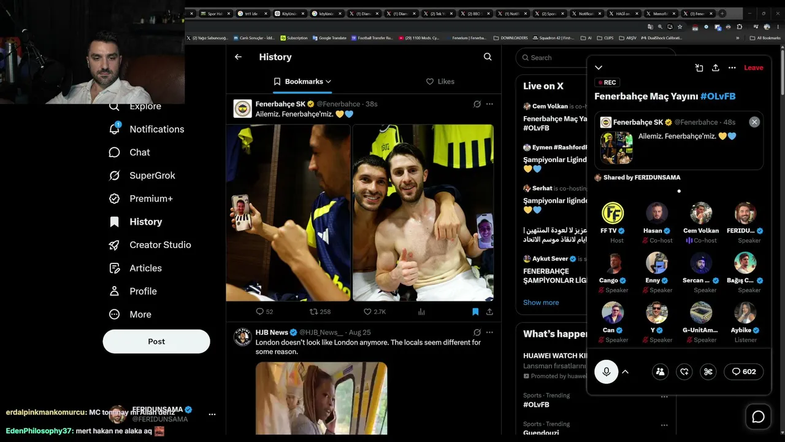
Task: Open the Space participants list
Action: pyautogui.click(x=660, y=371)
